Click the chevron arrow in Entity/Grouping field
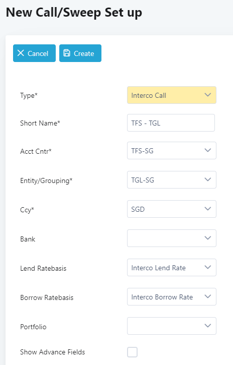 tap(208, 179)
